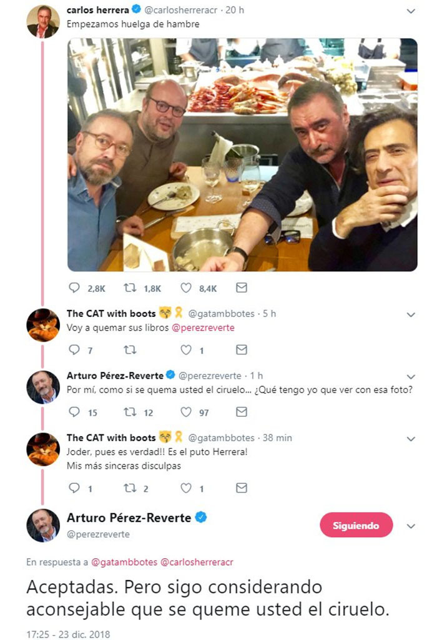Open options chevron on carlos herrera's tweet
This screenshot has height=640, width=437.
tap(410, 12)
